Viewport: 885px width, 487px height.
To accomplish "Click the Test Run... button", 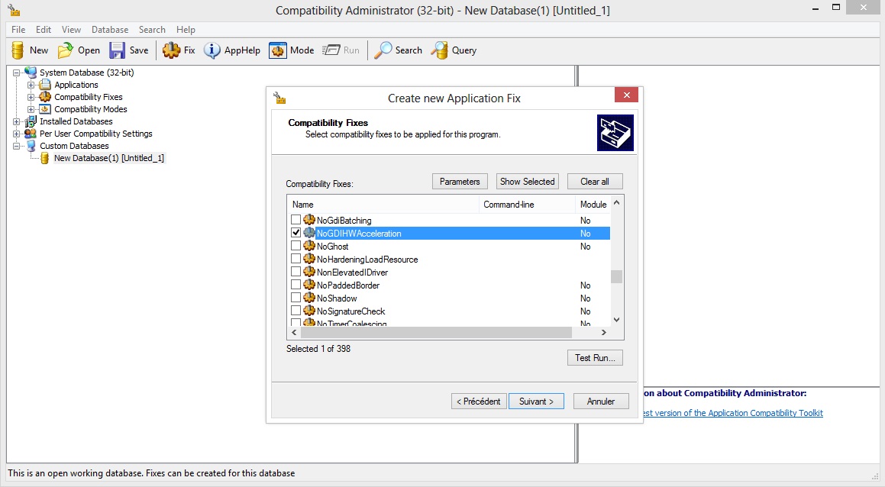I will click(x=595, y=358).
